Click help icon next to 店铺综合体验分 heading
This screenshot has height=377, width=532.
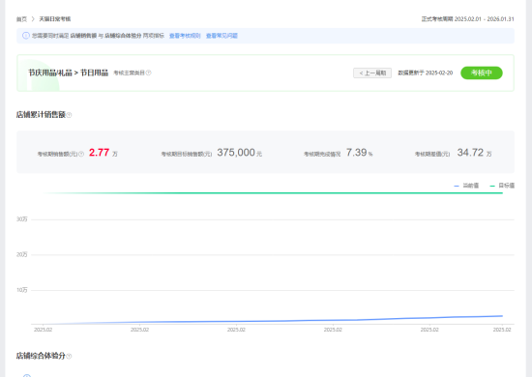tap(70, 356)
